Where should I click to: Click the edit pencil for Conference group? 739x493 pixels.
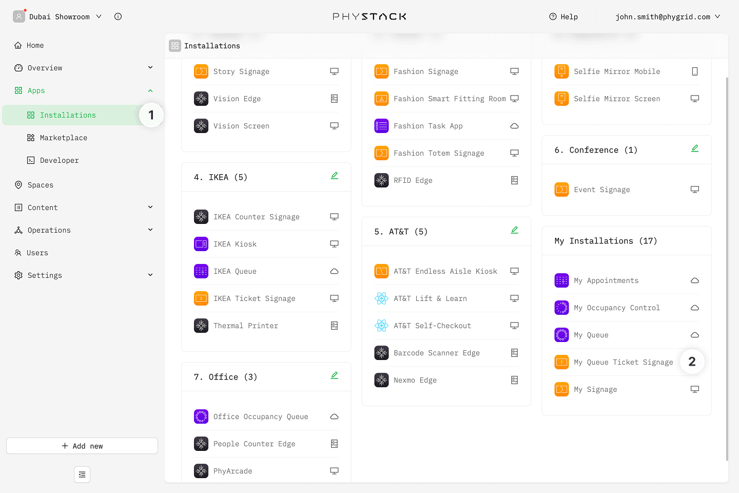(x=694, y=148)
